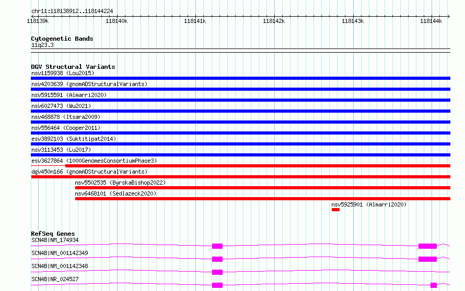Click the 118142k ruler position label
Image resolution: width=465 pixels, height=291 pixels.
pyautogui.click(x=274, y=21)
